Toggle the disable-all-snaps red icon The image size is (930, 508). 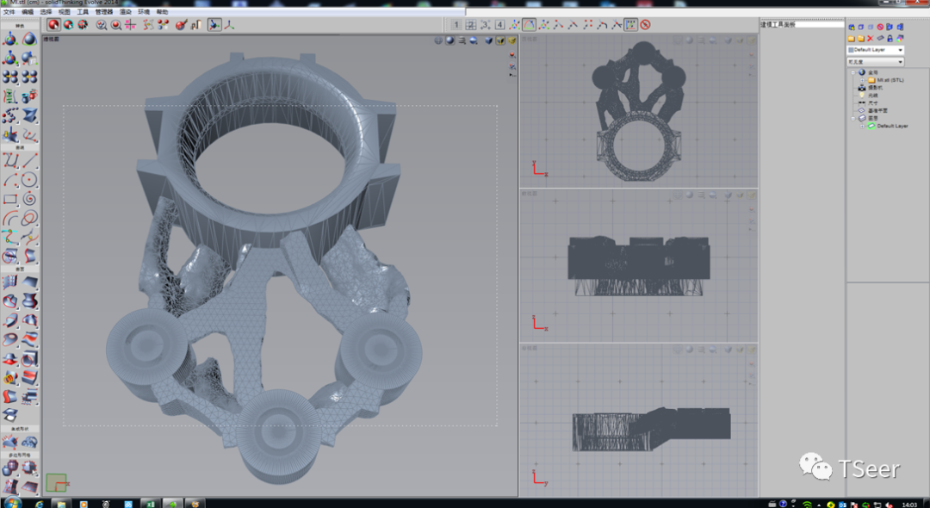pyautogui.click(x=645, y=24)
